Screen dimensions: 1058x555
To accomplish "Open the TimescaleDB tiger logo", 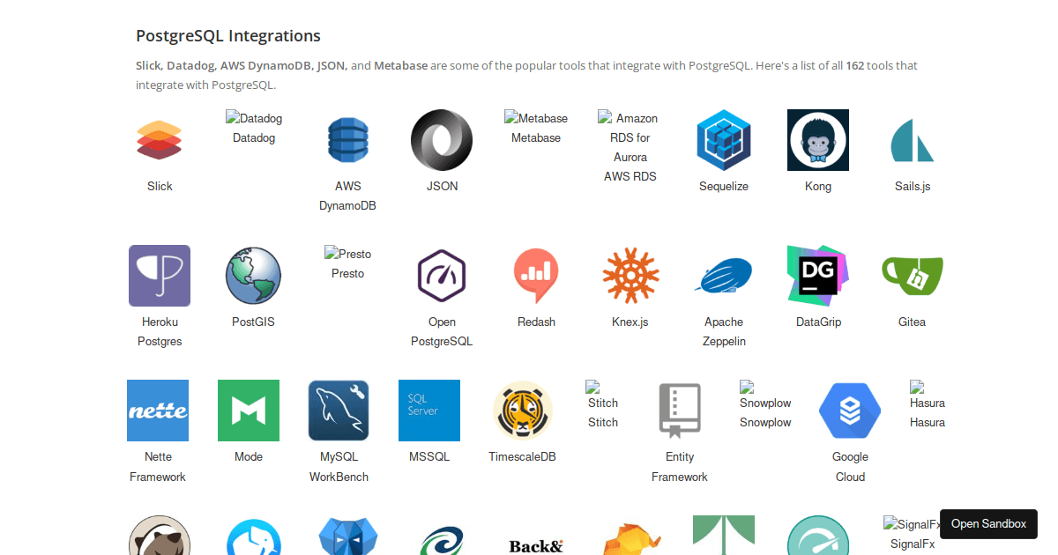I will [x=523, y=410].
